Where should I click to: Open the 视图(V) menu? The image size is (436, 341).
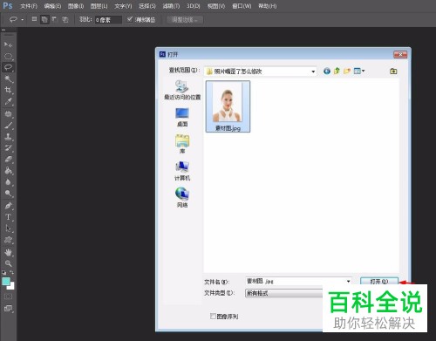(x=216, y=6)
